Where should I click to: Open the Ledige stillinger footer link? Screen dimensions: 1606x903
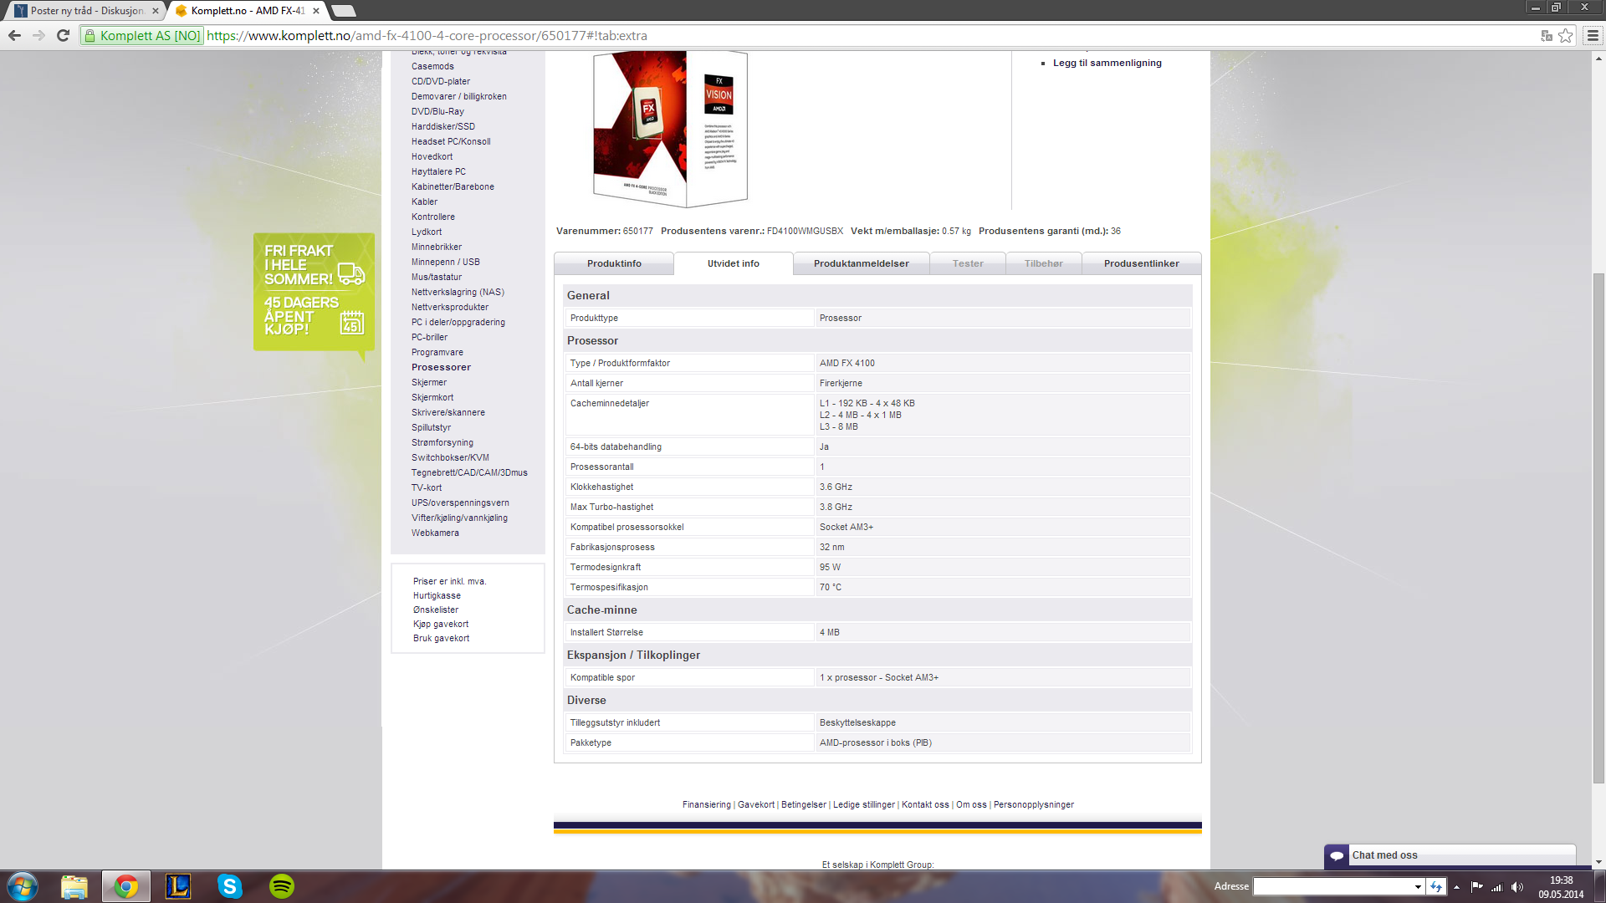(x=864, y=804)
